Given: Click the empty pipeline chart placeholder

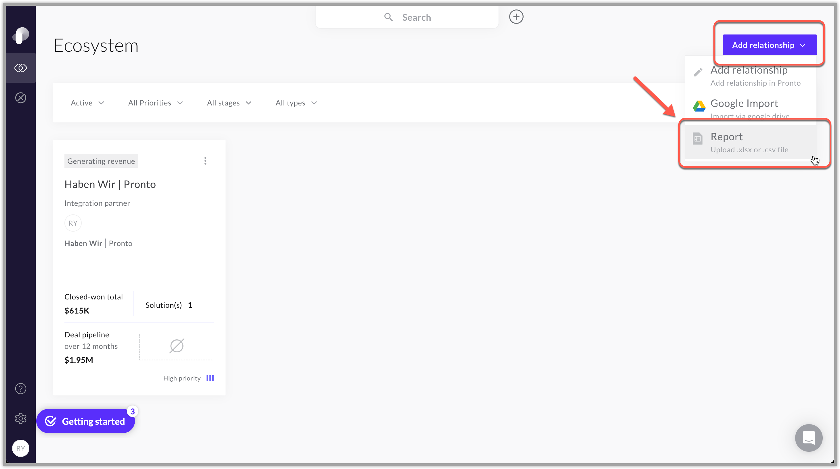Looking at the screenshot, I should click(176, 347).
